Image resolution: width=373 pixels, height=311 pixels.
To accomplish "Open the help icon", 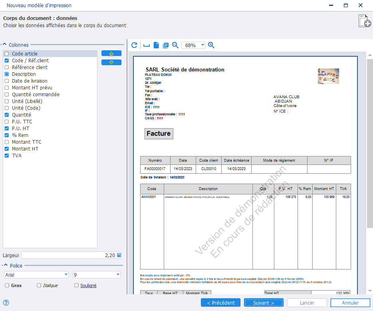I will click(x=6, y=303).
